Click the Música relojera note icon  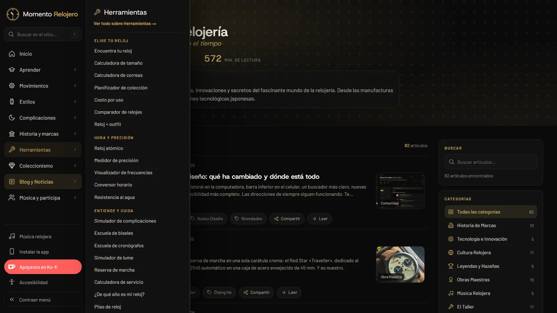click(12, 236)
